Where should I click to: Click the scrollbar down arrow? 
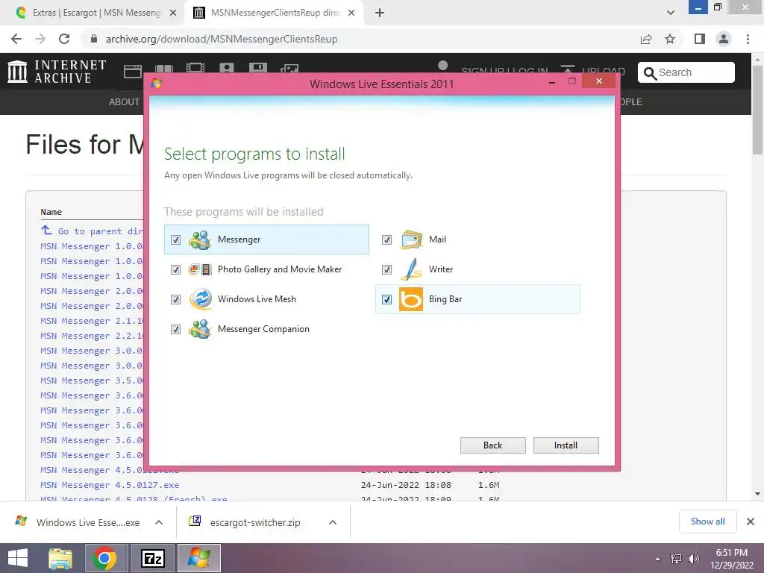tap(758, 494)
